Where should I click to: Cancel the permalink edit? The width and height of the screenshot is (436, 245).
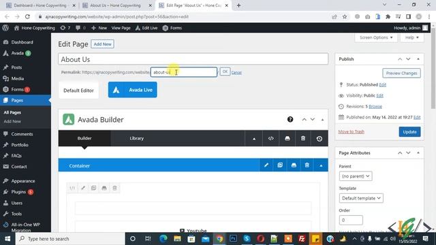click(x=236, y=73)
